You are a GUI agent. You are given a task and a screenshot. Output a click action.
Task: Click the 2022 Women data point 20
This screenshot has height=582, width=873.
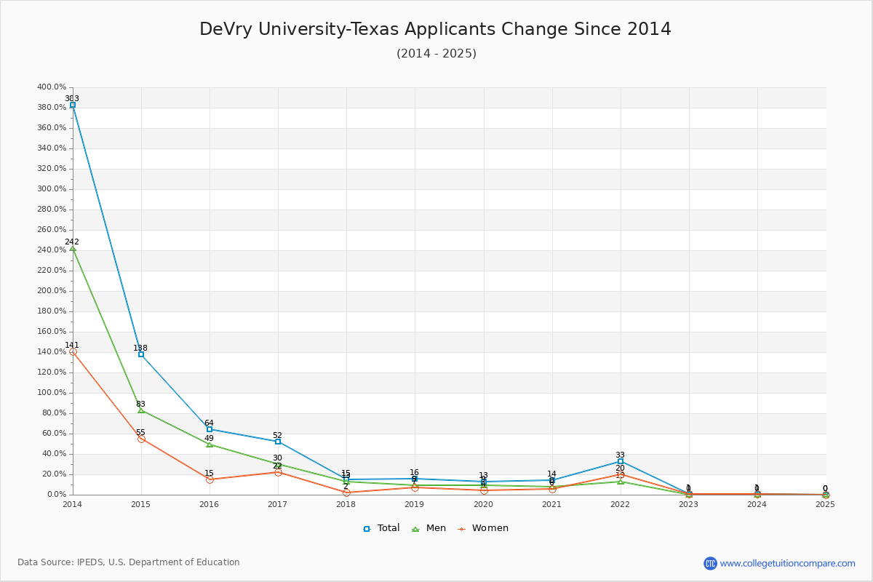pyautogui.click(x=621, y=474)
